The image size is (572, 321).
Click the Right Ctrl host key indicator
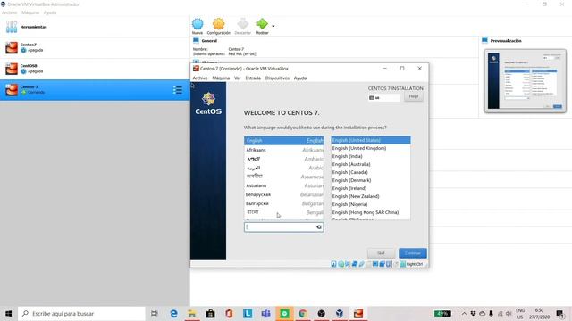point(414,264)
